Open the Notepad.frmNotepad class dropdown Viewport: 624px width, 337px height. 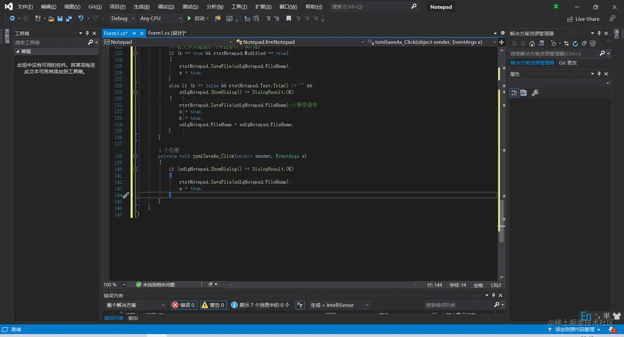pyautogui.click(x=300, y=42)
